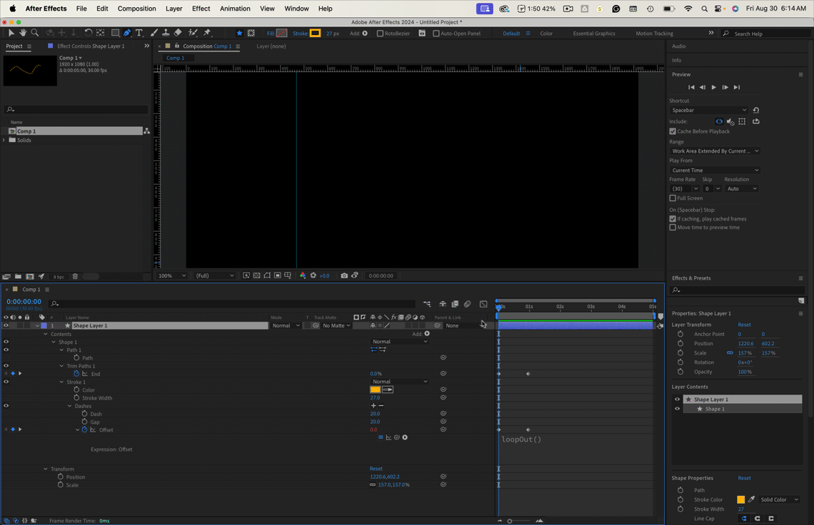This screenshot has width=814, height=525.
Task: Select the Eraser tool
Action: pos(178,33)
